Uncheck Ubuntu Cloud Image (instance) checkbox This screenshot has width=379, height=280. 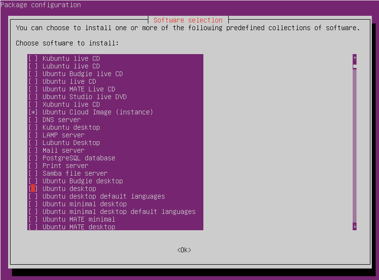pos(33,112)
